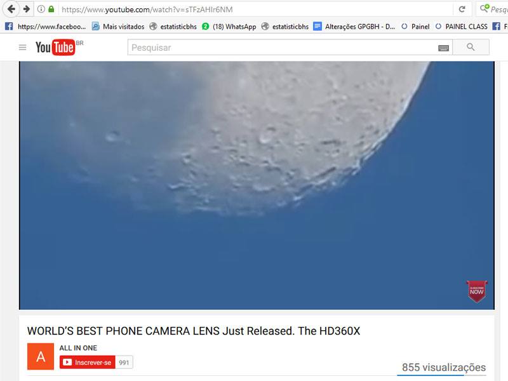
Task: Open the Facebook bookmark
Action: point(45,27)
